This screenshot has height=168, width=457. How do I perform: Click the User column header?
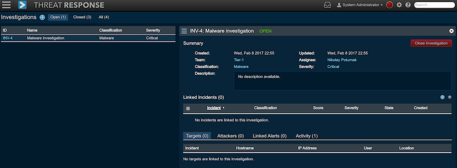pos(368,148)
